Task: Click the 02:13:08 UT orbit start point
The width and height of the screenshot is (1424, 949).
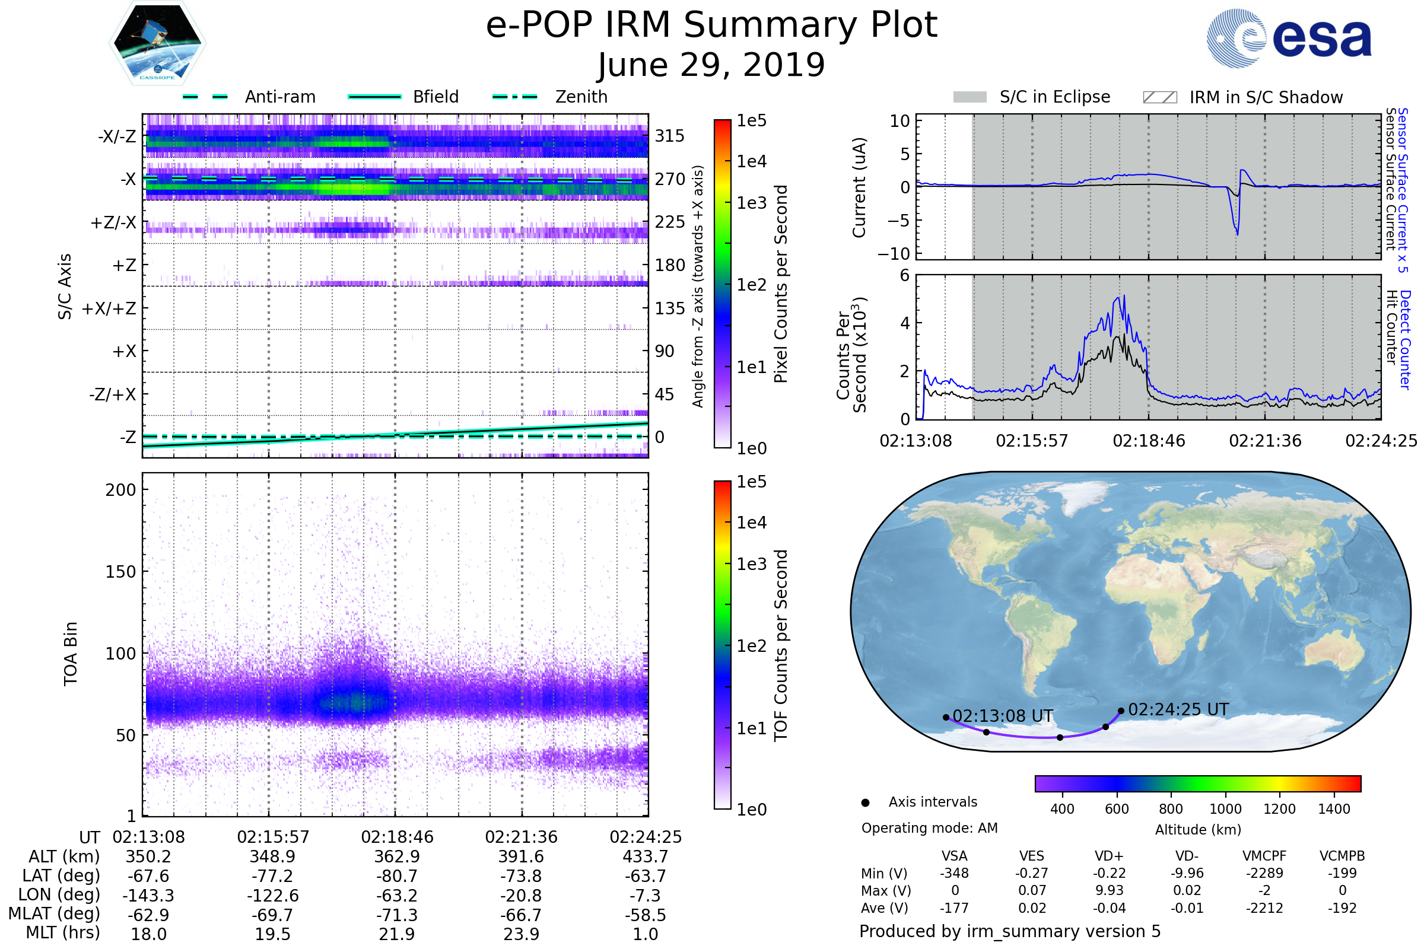Action: (x=946, y=717)
